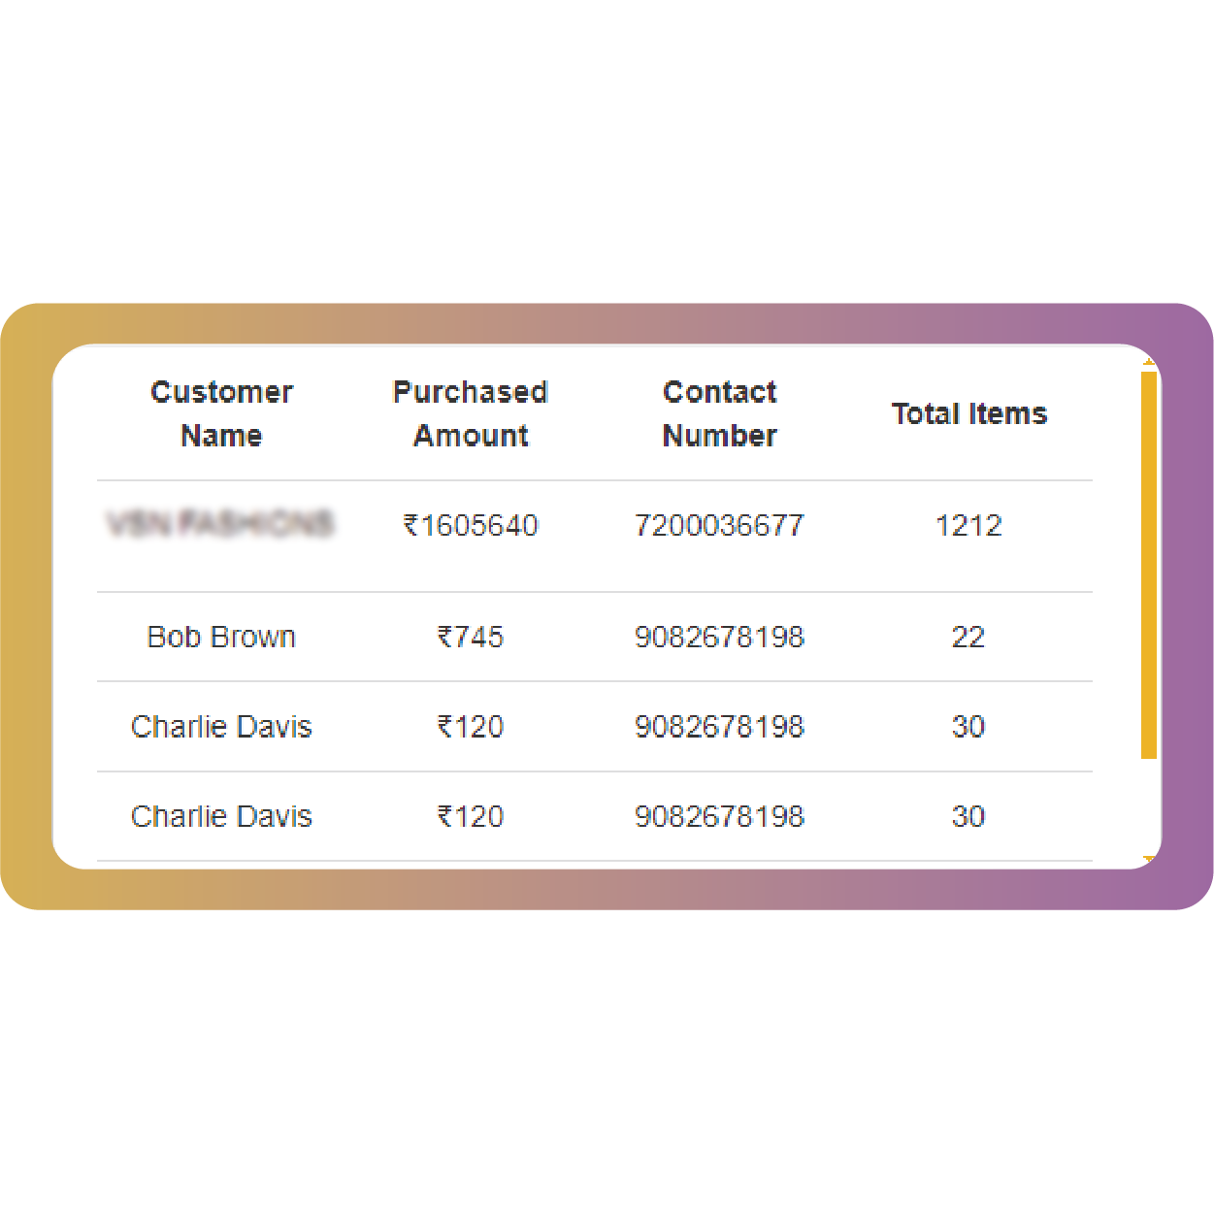Select the last Charlie Davis row name
This screenshot has width=1214, height=1214.
coord(221,816)
